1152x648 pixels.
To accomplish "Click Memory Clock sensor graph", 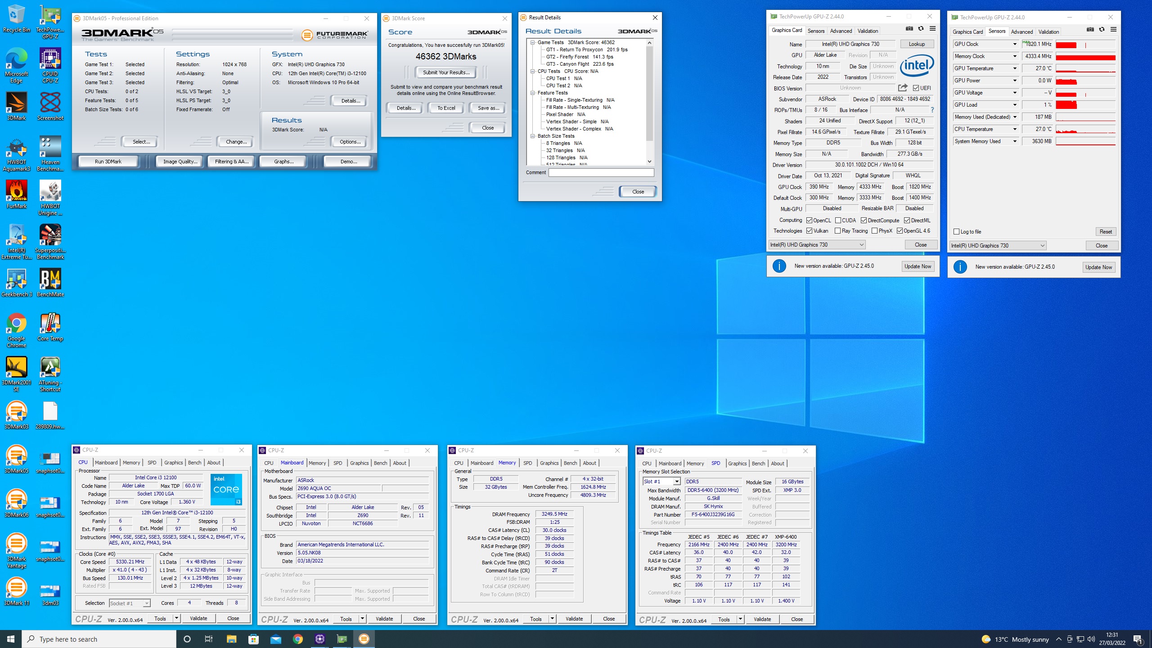I will click(1085, 56).
